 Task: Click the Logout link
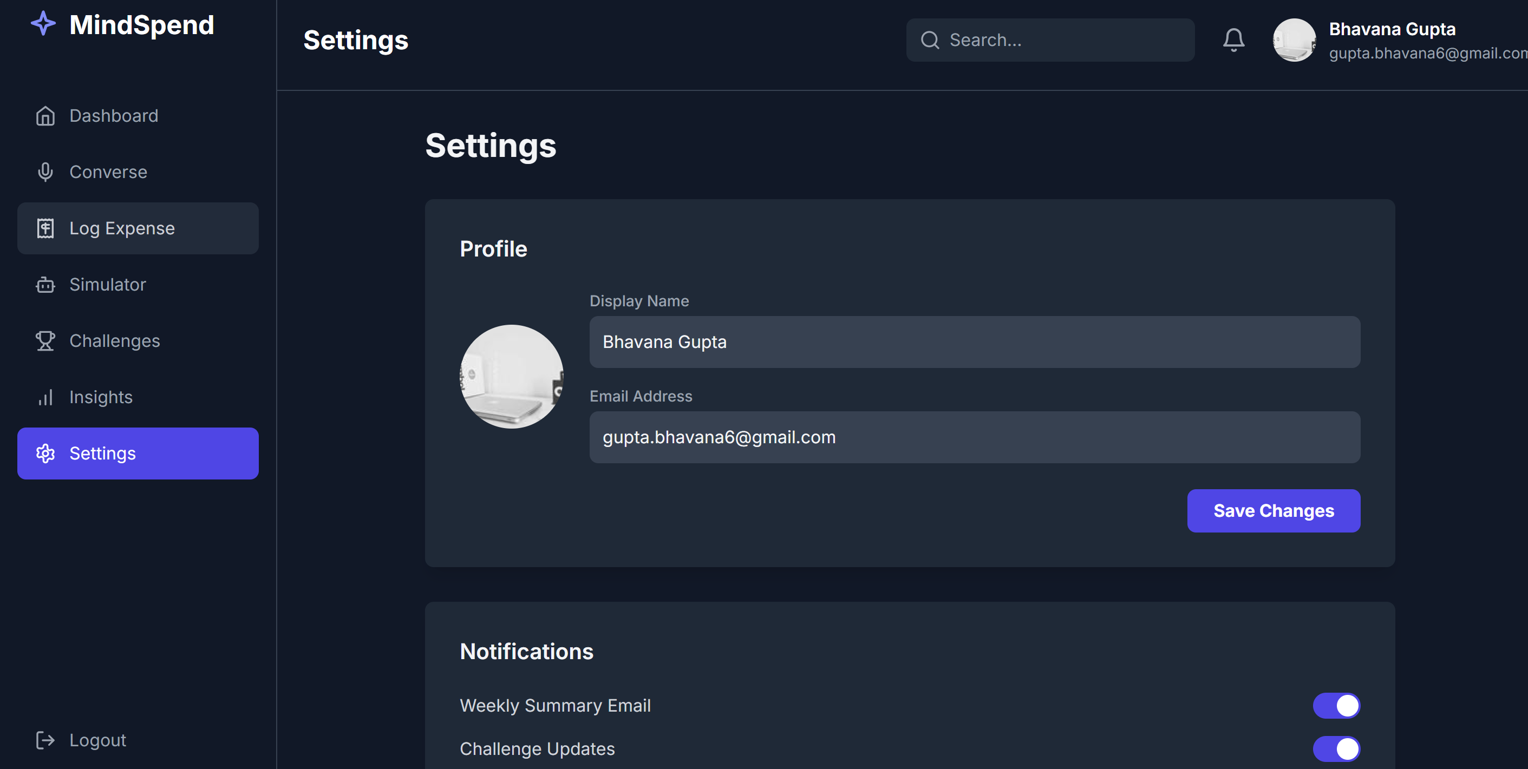[97, 740]
